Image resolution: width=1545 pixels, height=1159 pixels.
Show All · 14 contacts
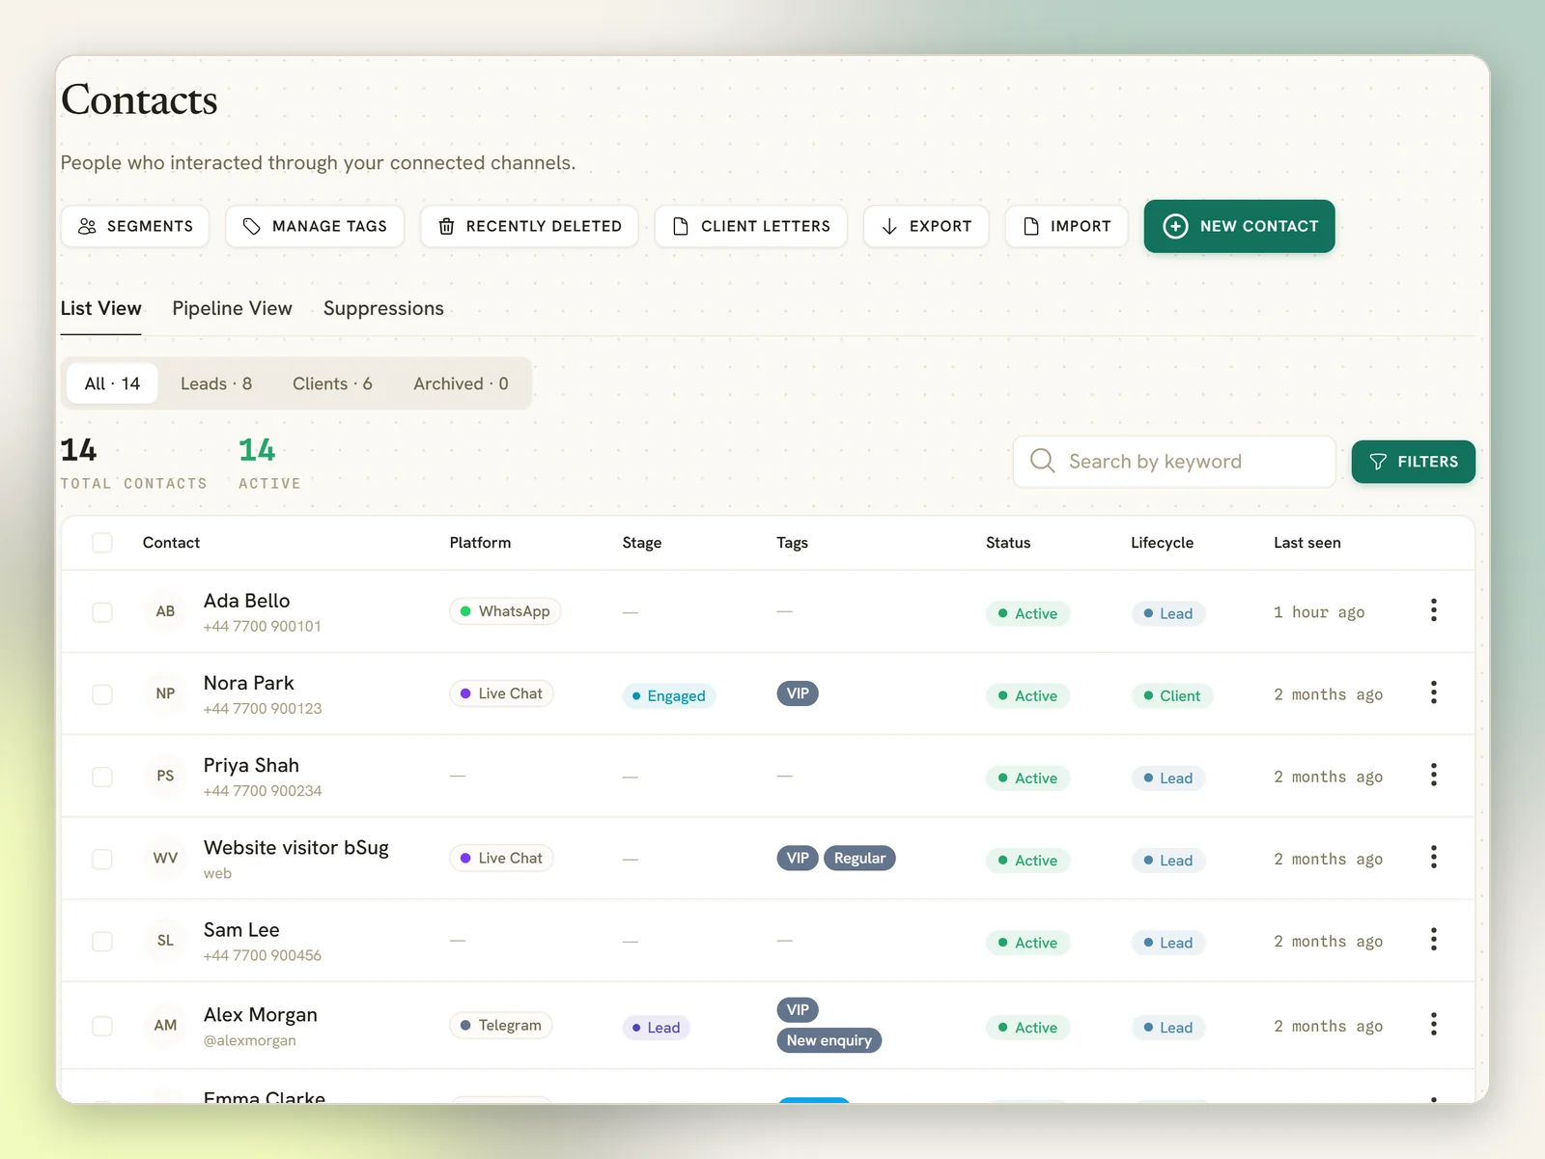(112, 383)
